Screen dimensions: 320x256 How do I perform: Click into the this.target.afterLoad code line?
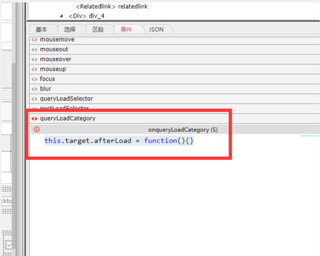pyautogui.click(x=119, y=141)
